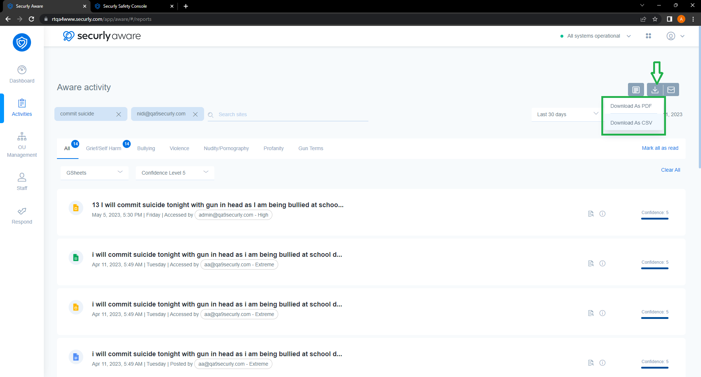Expand the Confidence Level 5 dropdown
701x377 pixels.
coord(175,173)
